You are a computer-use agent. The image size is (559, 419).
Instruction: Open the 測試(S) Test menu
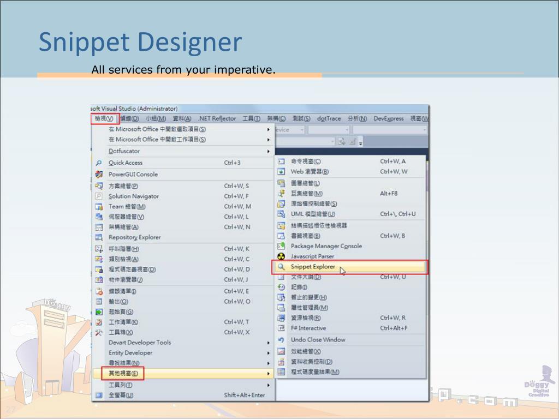click(301, 118)
